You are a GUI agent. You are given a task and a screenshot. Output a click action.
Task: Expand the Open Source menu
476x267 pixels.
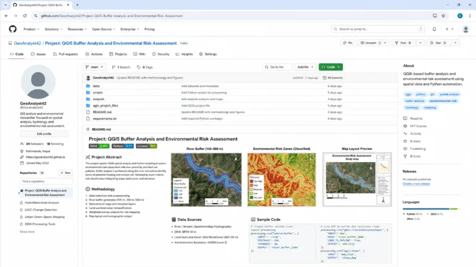coord(104,29)
